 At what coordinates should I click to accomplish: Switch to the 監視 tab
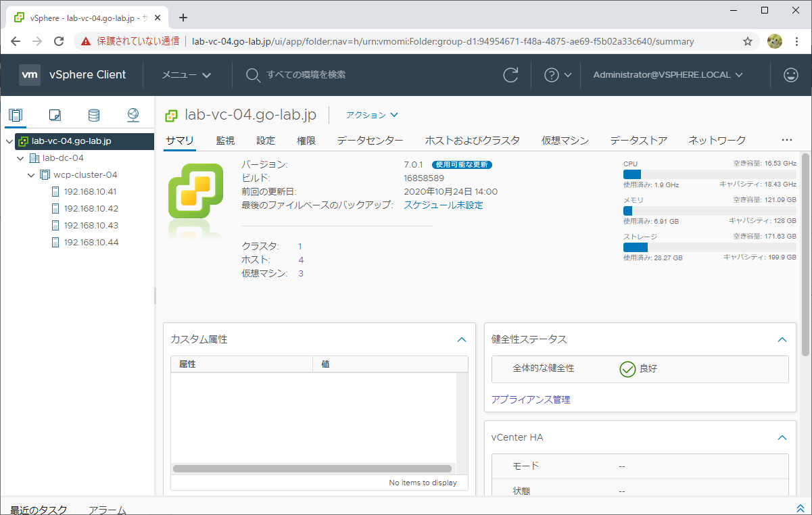[x=225, y=141]
